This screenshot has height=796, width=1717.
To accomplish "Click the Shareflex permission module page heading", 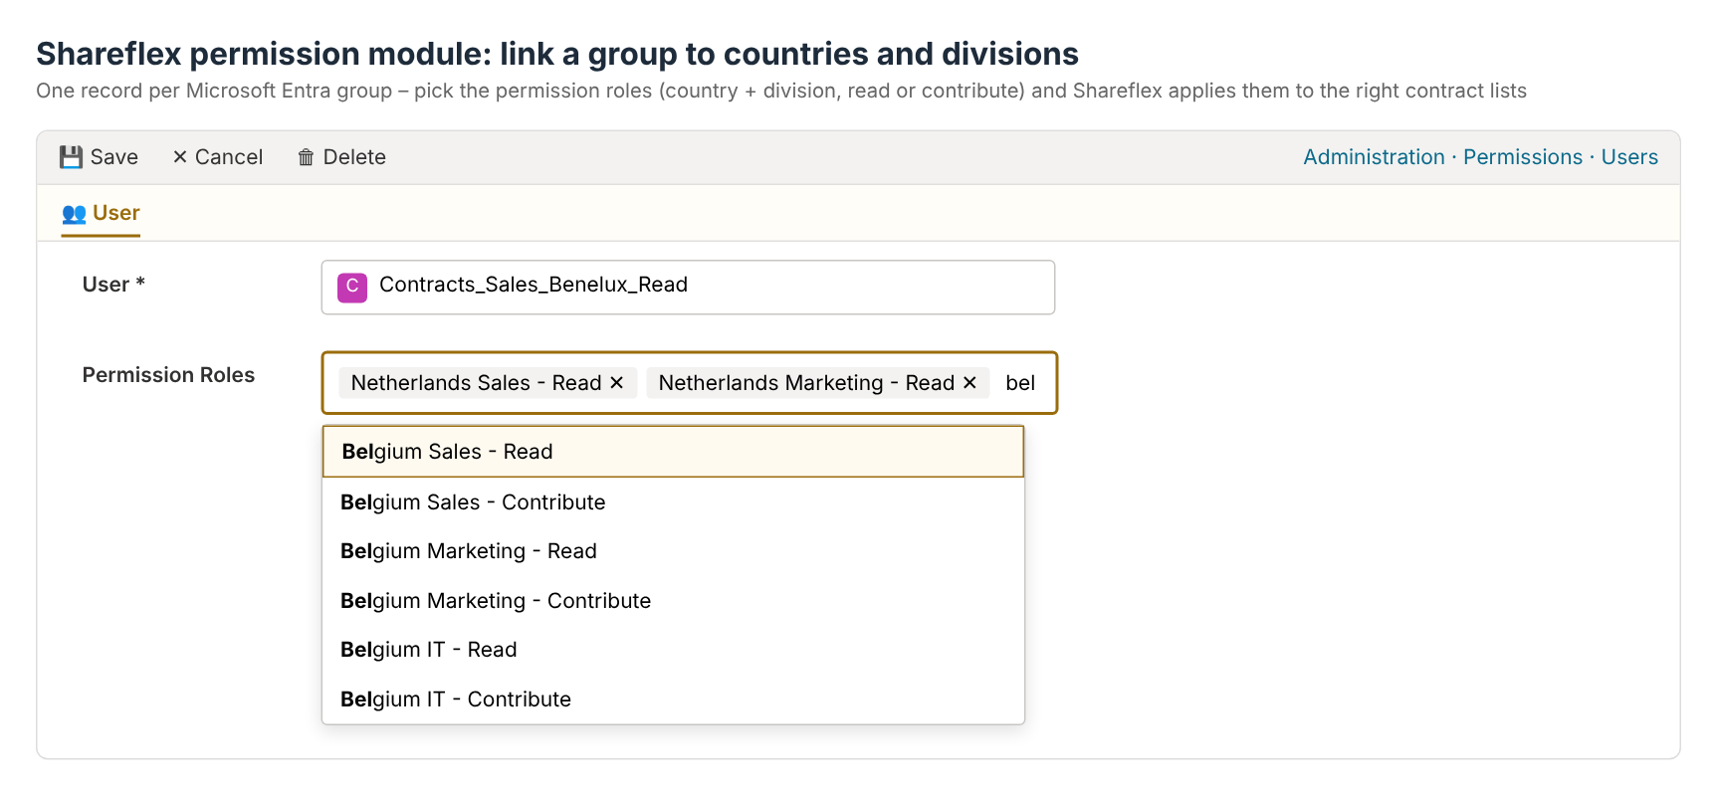I will [557, 54].
